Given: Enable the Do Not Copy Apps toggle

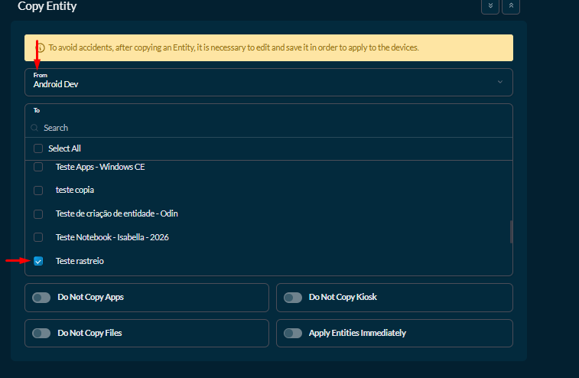Looking at the screenshot, I should click(x=41, y=298).
